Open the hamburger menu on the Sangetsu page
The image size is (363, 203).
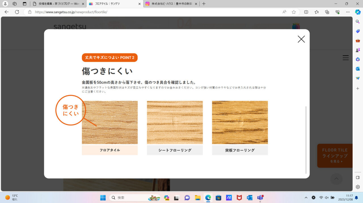[345, 58]
